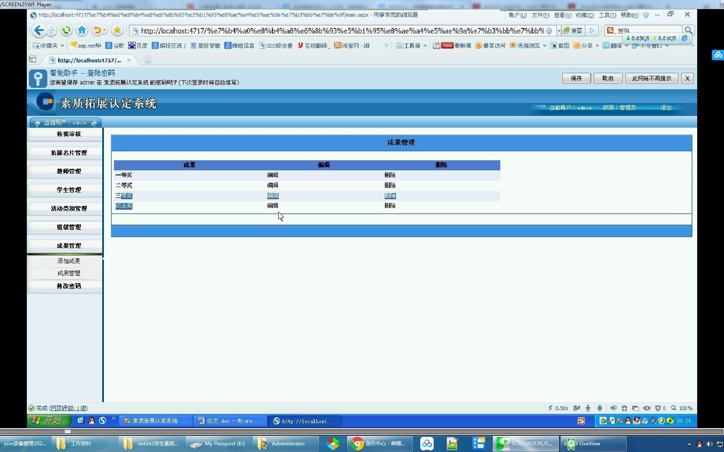This screenshot has height=452, width=724.
Task: Open the 收藏(O) menu
Action: tap(584, 15)
